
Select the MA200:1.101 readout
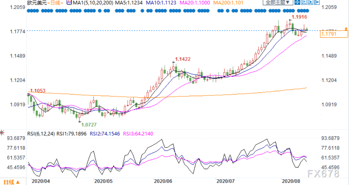click(x=228, y=3)
